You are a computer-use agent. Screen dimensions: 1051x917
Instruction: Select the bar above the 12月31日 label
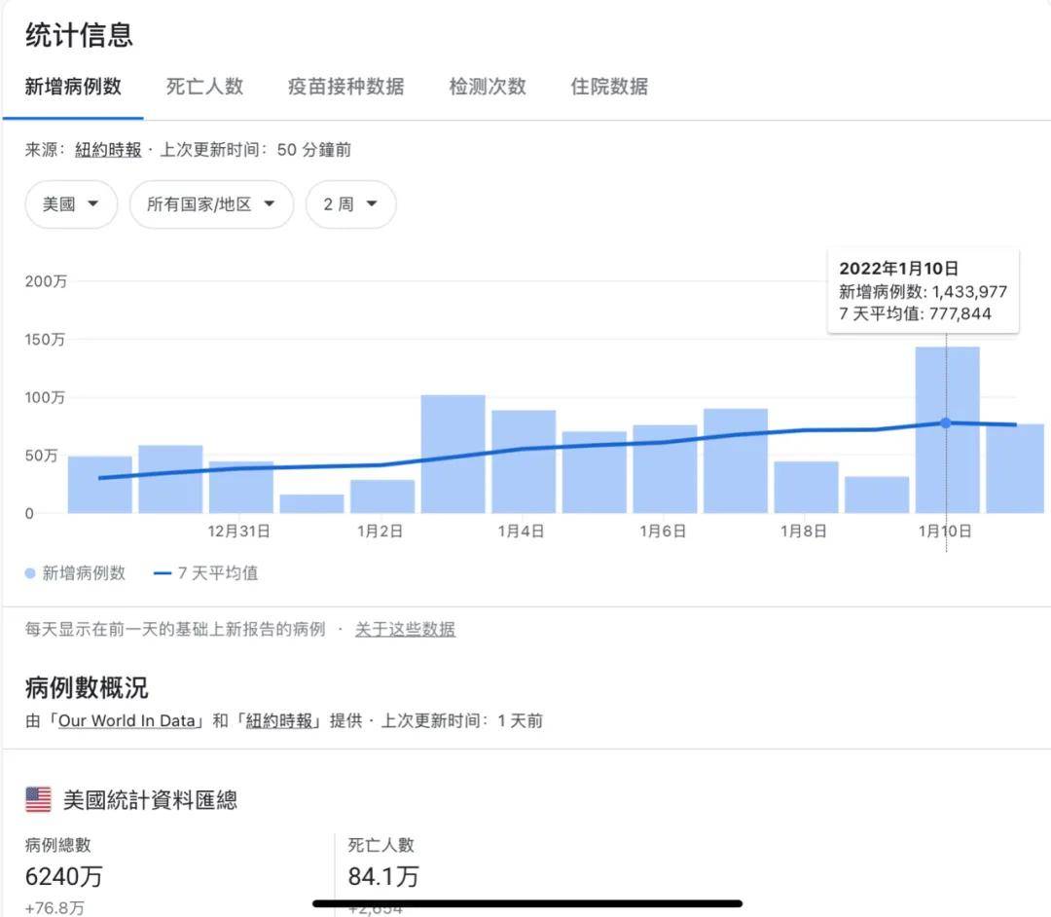pos(240,488)
